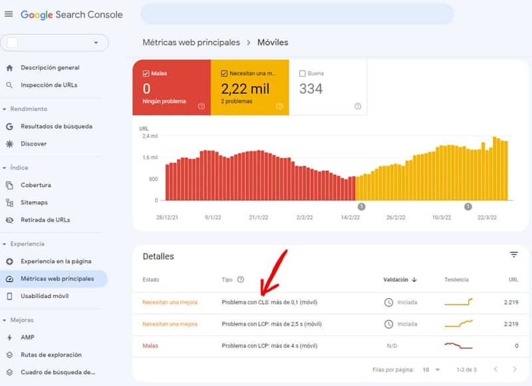532x386 pixels.
Task: Sort by Validación column arrow
Action: click(x=414, y=280)
